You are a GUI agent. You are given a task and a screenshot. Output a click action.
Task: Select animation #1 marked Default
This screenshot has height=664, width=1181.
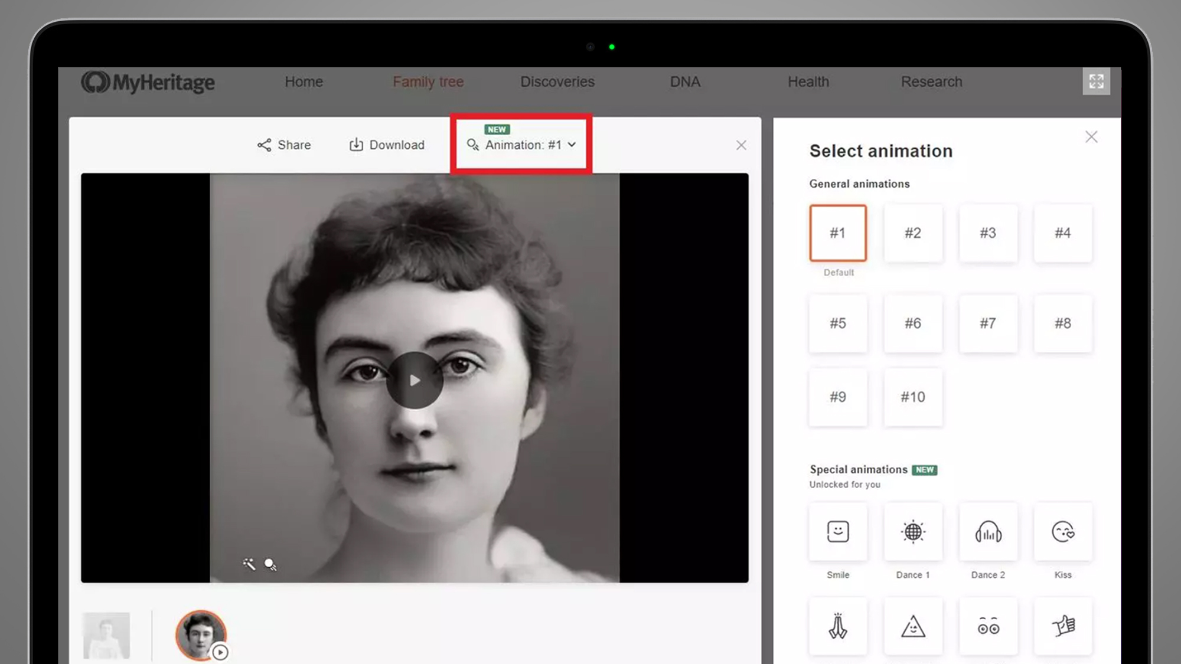click(837, 233)
